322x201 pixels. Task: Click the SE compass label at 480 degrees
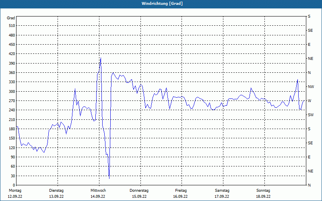pyautogui.click(x=310, y=31)
